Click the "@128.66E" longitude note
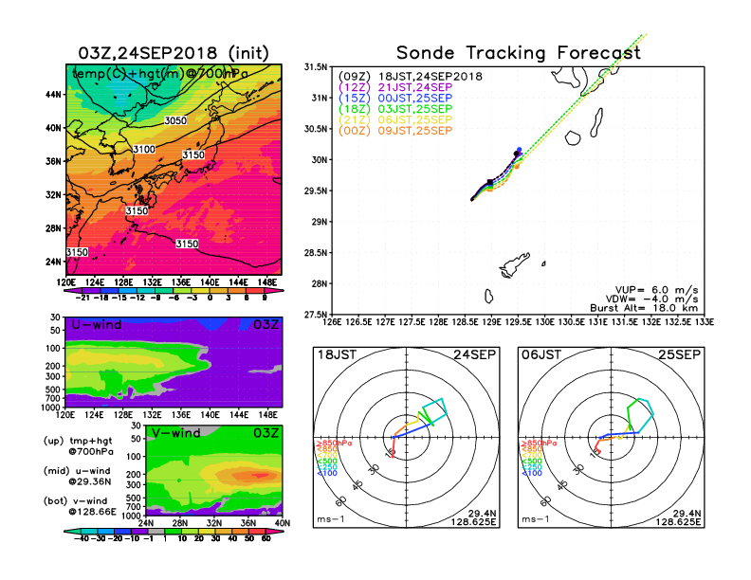Screen dimensions: 751x580 [92, 512]
